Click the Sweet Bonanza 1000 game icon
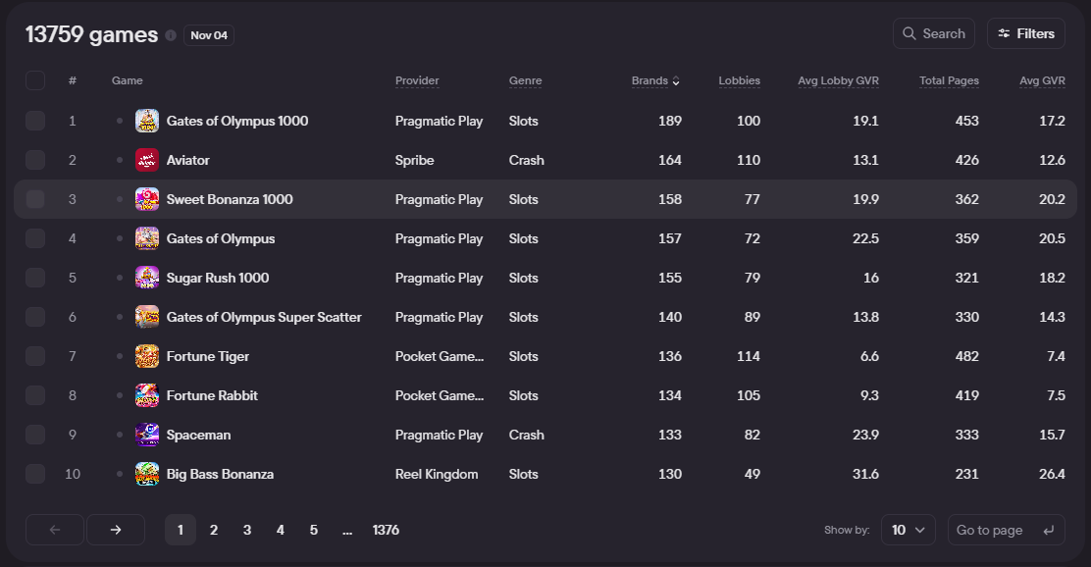This screenshot has height=567, width=1091. 147,199
